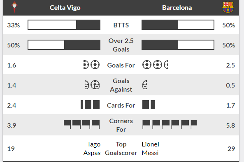Open Lionel Messi player name

[151, 148]
